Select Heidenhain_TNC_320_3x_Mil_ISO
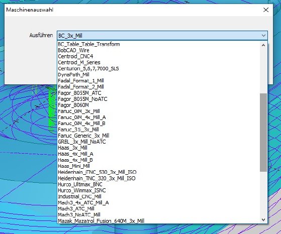 159,178
